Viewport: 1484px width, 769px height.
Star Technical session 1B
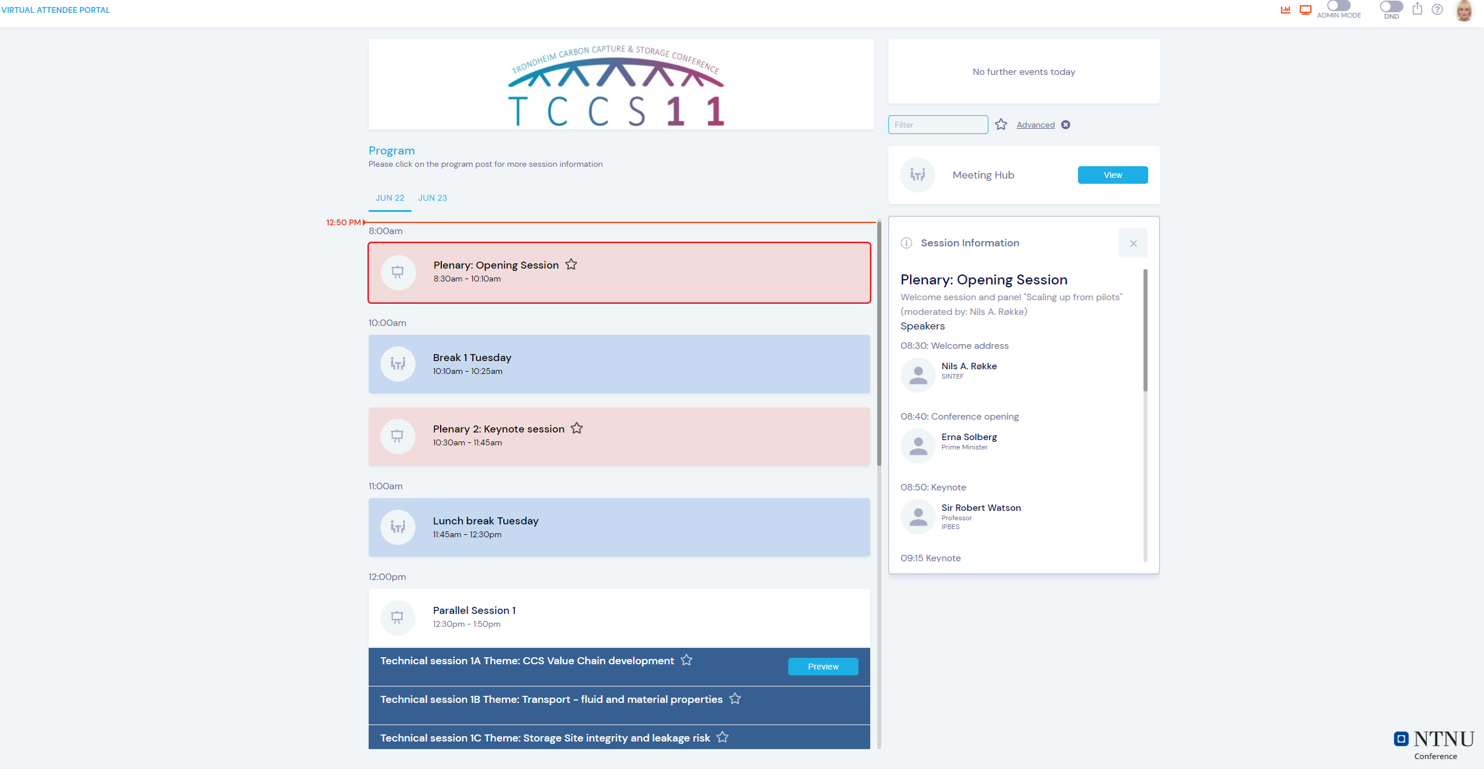[x=735, y=699]
